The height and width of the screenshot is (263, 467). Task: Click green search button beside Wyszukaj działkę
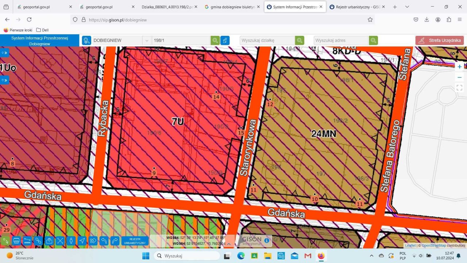point(300,41)
